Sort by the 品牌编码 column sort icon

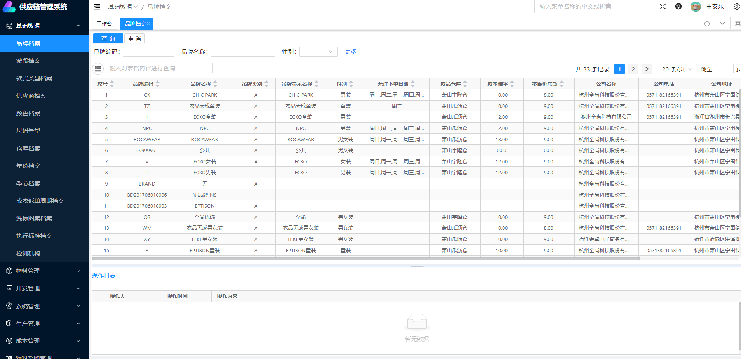tap(158, 84)
